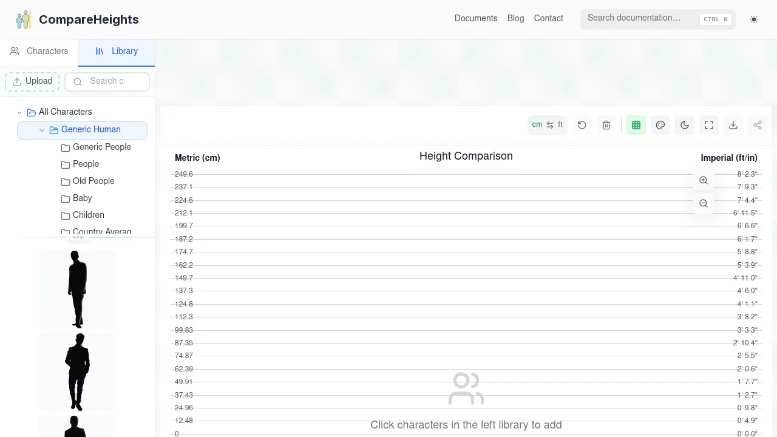Focus the character search field
Viewport: 777px width, 437px height.
coord(107,81)
